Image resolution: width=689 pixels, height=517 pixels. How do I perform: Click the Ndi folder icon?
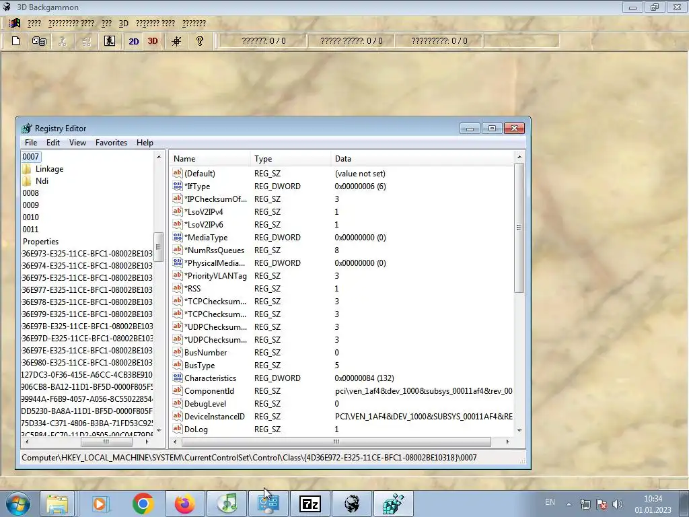click(27, 180)
